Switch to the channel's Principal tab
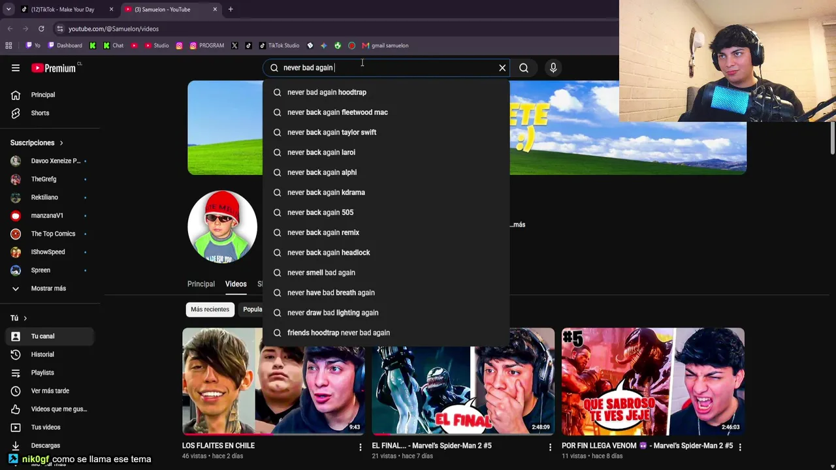This screenshot has height=470, width=836. [x=201, y=284]
